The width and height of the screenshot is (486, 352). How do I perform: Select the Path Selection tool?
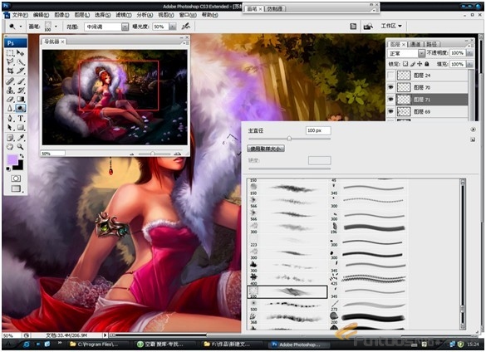point(10,127)
